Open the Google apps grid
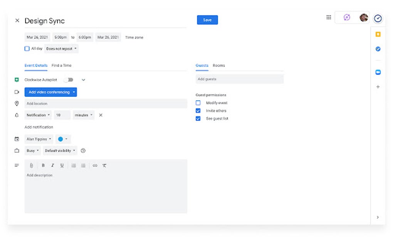 329,17
